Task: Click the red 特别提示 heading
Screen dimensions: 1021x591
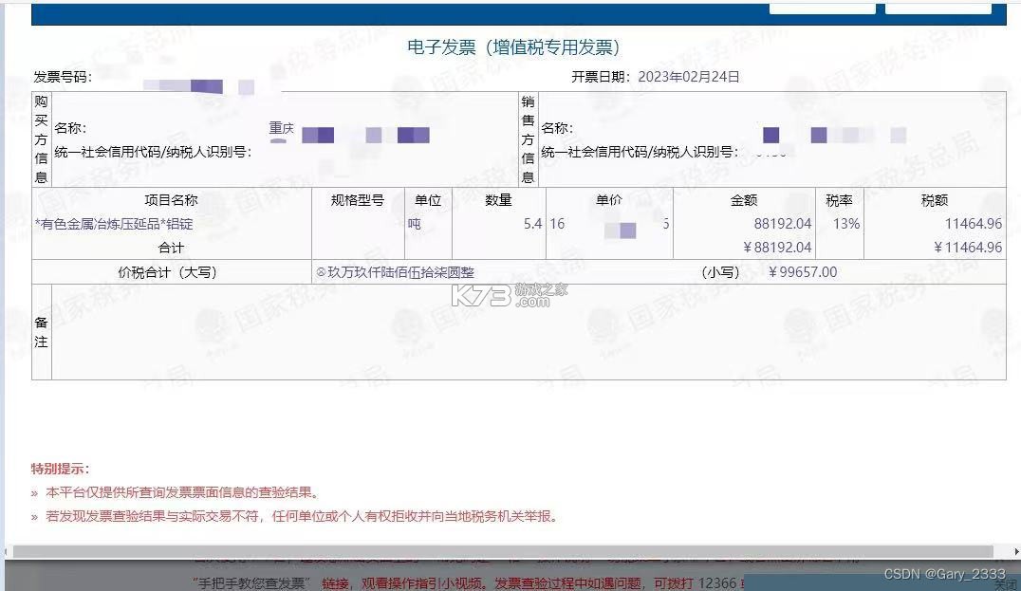Action: [60, 469]
